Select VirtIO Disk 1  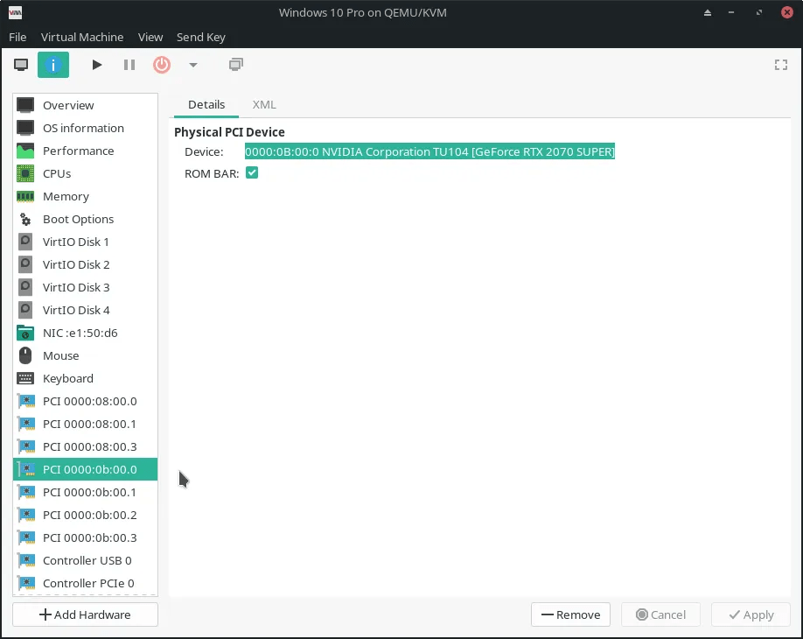pos(85,242)
